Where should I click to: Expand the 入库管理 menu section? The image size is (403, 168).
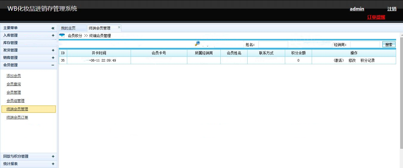click(28, 35)
